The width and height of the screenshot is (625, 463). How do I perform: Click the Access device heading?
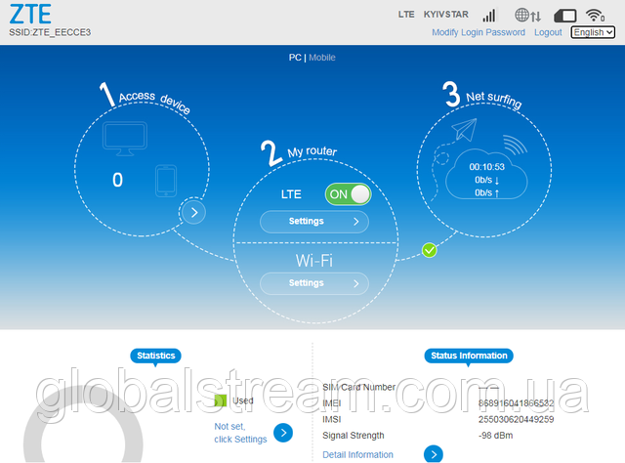coord(154,102)
